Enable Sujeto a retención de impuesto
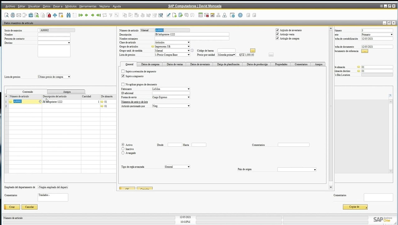 [x=123, y=72]
